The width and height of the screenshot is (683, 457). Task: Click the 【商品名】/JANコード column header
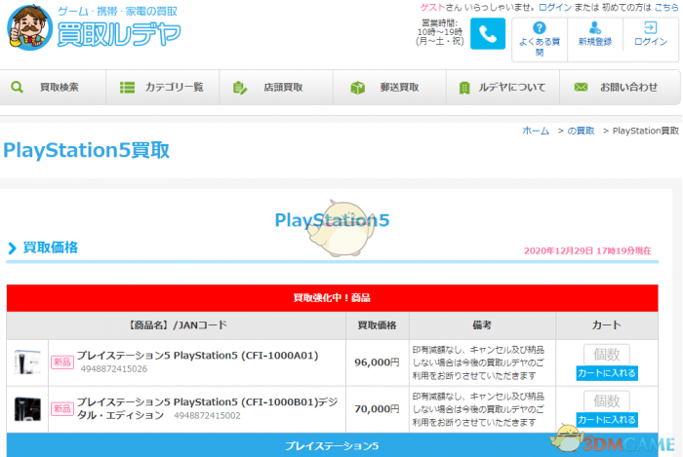(x=177, y=325)
